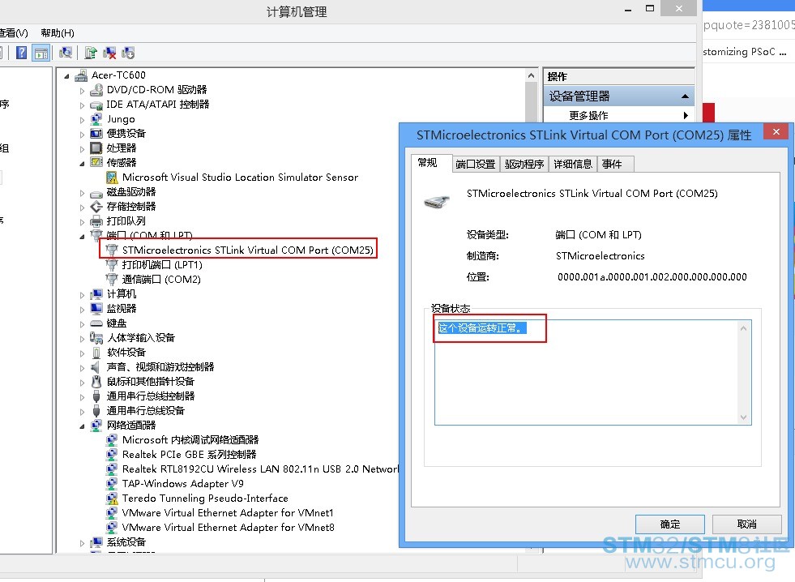Expand the 通用串行总线控制器 node
This screenshot has height=582, width=795.
[82, 397]
